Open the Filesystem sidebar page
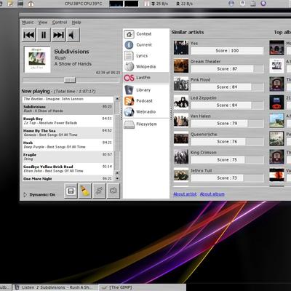Viewport: 291px width, 291px height. (145, 124)
